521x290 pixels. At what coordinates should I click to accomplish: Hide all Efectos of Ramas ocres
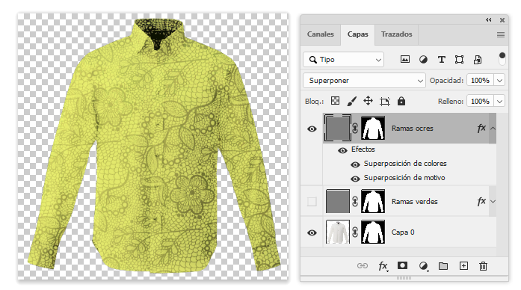pos(342,150)
